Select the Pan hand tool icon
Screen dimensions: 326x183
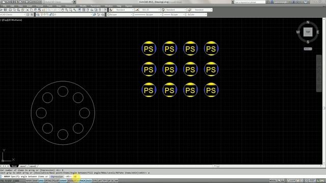63,10
